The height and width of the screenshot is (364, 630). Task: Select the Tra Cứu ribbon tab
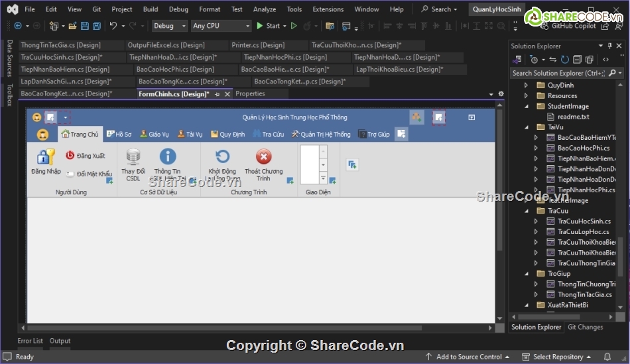click(269, 134)
